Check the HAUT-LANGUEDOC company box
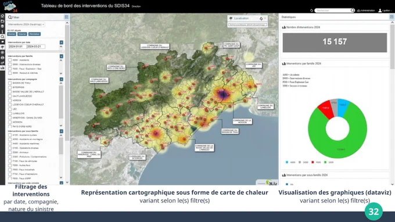This screenshot has width=395, height=222. [x=10, y=96]
